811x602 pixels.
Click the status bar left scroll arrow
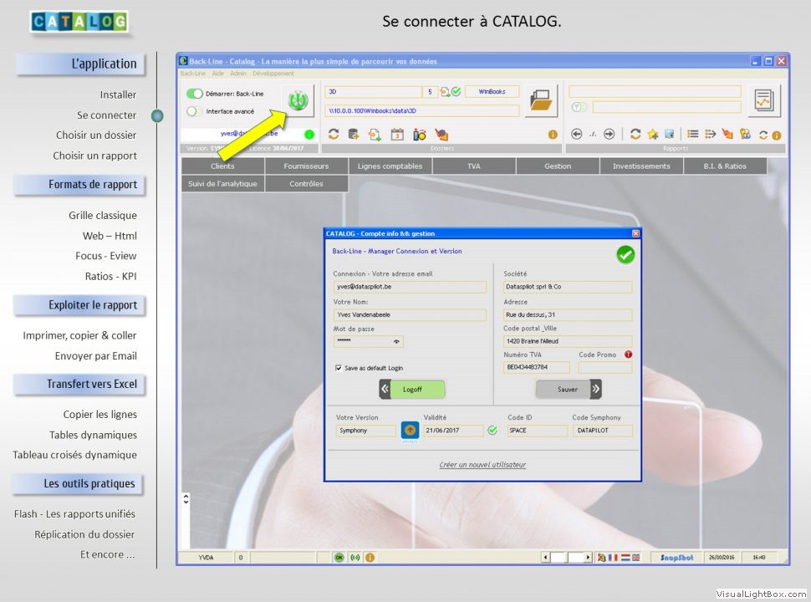click(545, 558)
